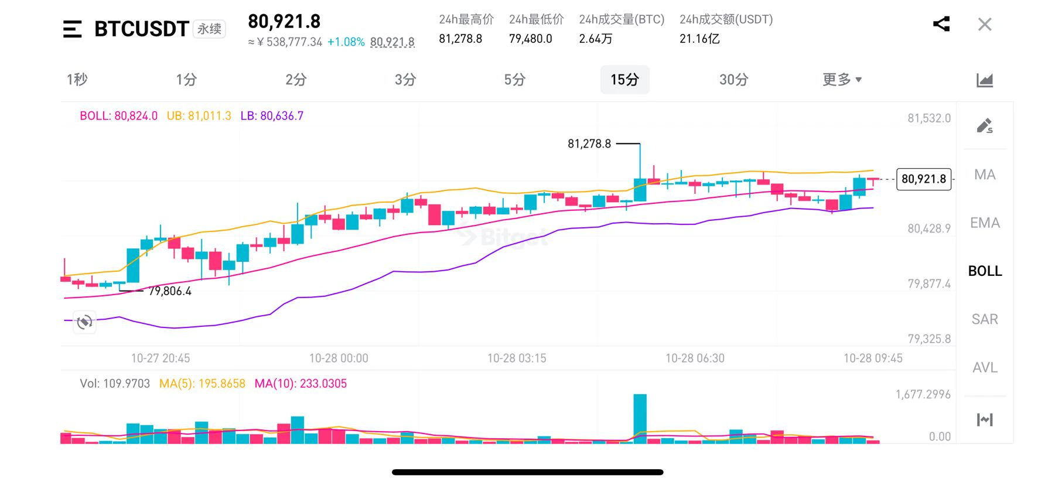Switch to 30分 timeframe
Image resolution: width=1055 pixels, height=485 pixels.
(x=734, y=80)
